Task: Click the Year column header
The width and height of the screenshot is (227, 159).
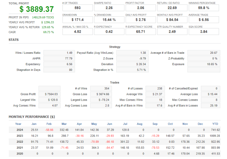Action: [18, 124]
